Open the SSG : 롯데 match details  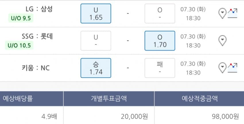click(x=37, y=36)
